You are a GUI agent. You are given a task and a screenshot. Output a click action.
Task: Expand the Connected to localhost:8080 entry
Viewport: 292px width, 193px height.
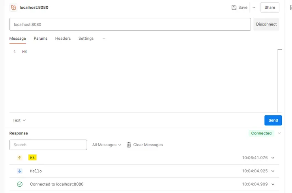pos(273,184)
